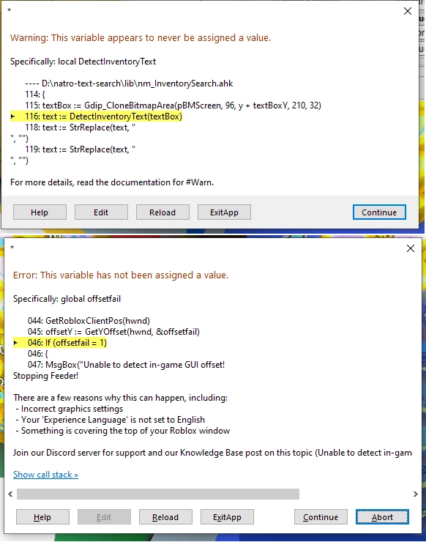Click Continue in the Warning dialog
This screenshot has height=545, width=426.
click(379, 212)
